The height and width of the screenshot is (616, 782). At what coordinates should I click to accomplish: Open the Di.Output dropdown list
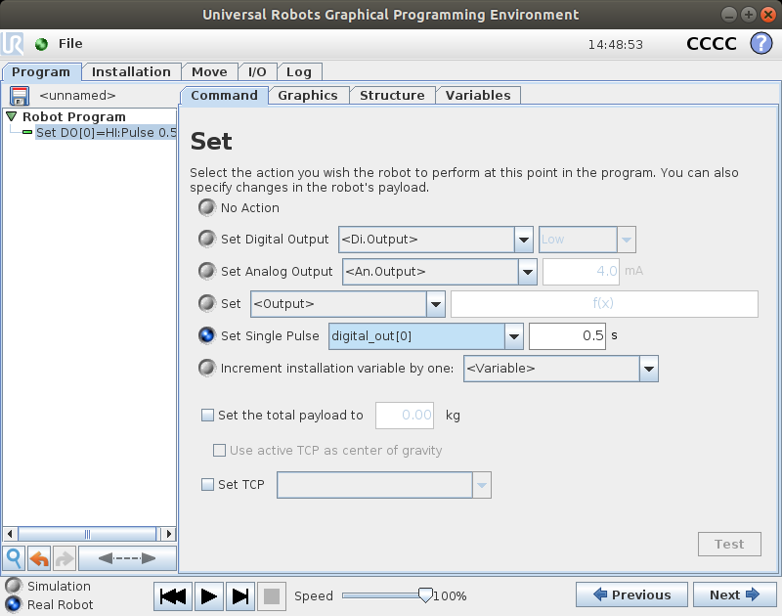(x=524, y=240)
